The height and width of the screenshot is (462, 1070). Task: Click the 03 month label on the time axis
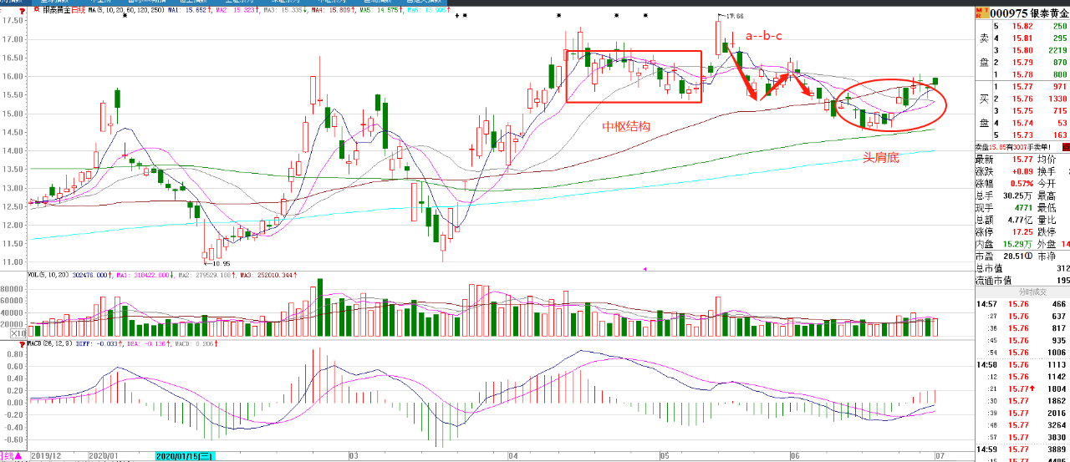[354, 456]
